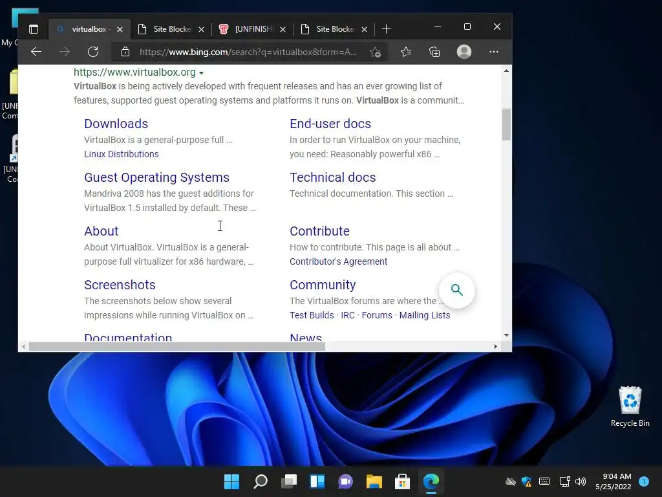Switch to the virtualbox search tab

coord(89,28)
